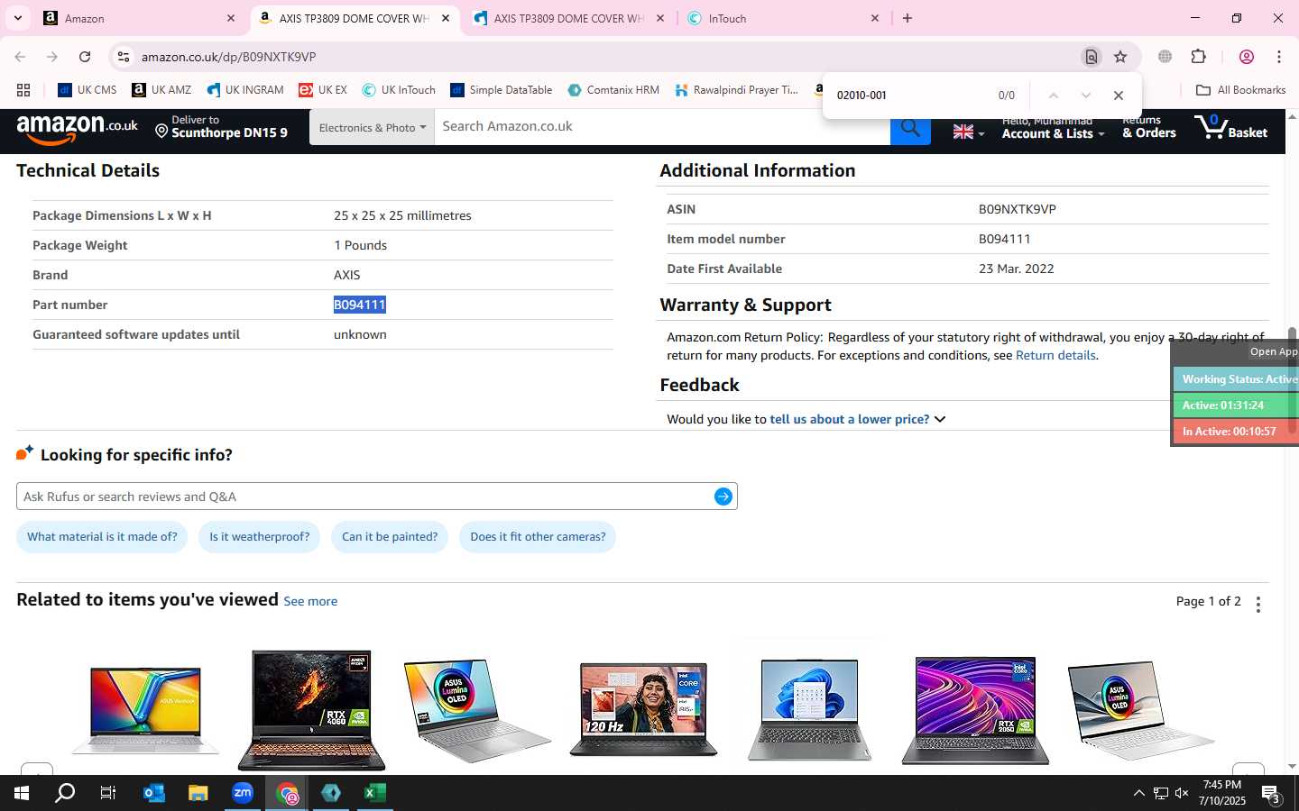The image size is (1299, 811).
Task: Close the find-in-page bar
Action: (x=1119, y=96)
